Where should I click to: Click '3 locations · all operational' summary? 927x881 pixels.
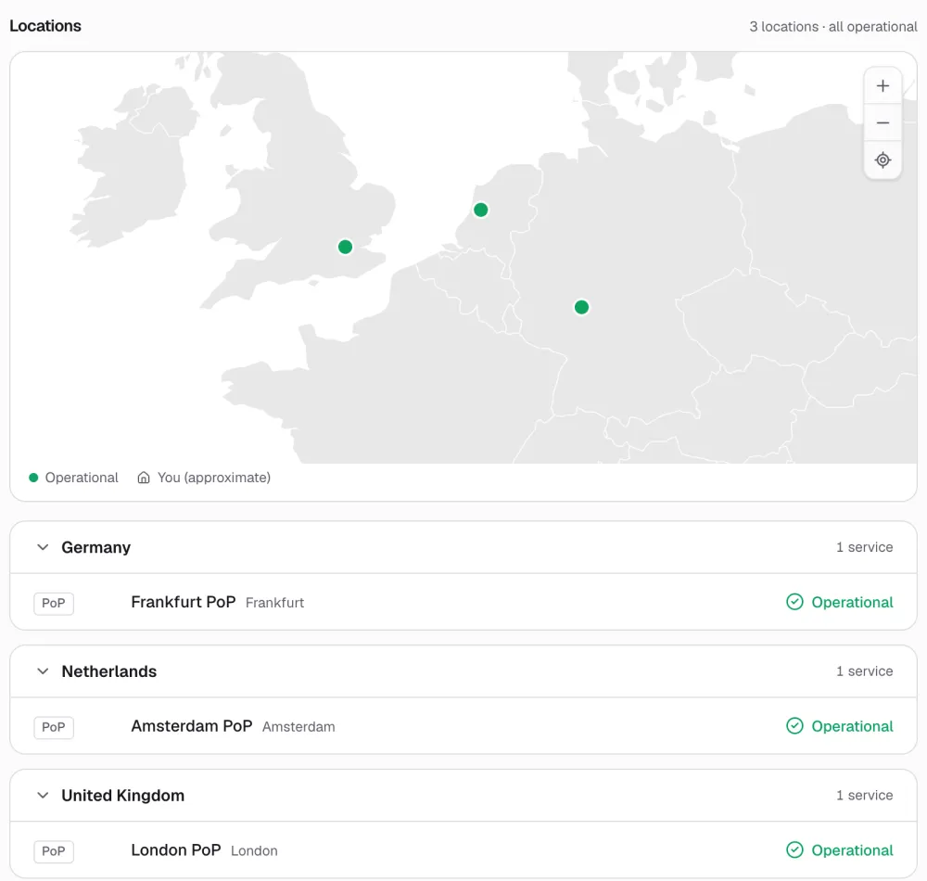pos(833,27)
